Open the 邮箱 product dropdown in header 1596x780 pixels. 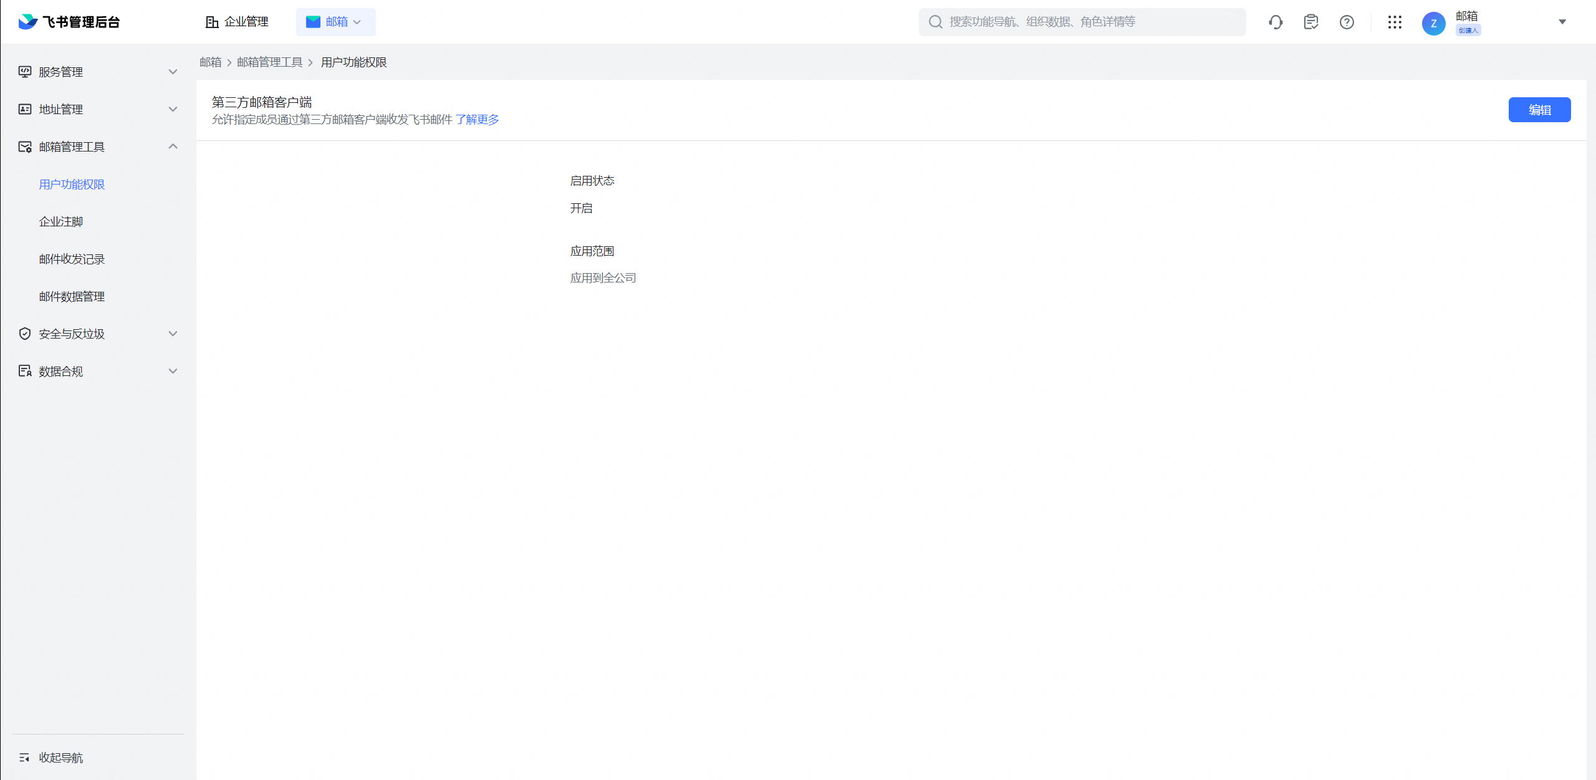[335, 22]
